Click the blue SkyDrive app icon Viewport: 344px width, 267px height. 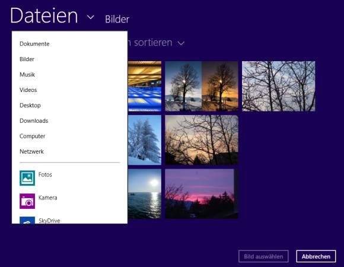coord(27,220)
